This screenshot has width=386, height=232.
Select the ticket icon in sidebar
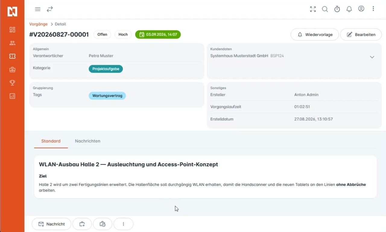pos(12,56)
